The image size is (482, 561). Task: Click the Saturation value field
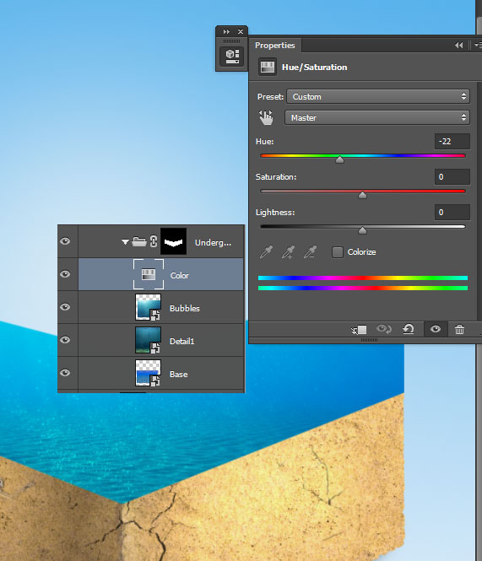452,177
